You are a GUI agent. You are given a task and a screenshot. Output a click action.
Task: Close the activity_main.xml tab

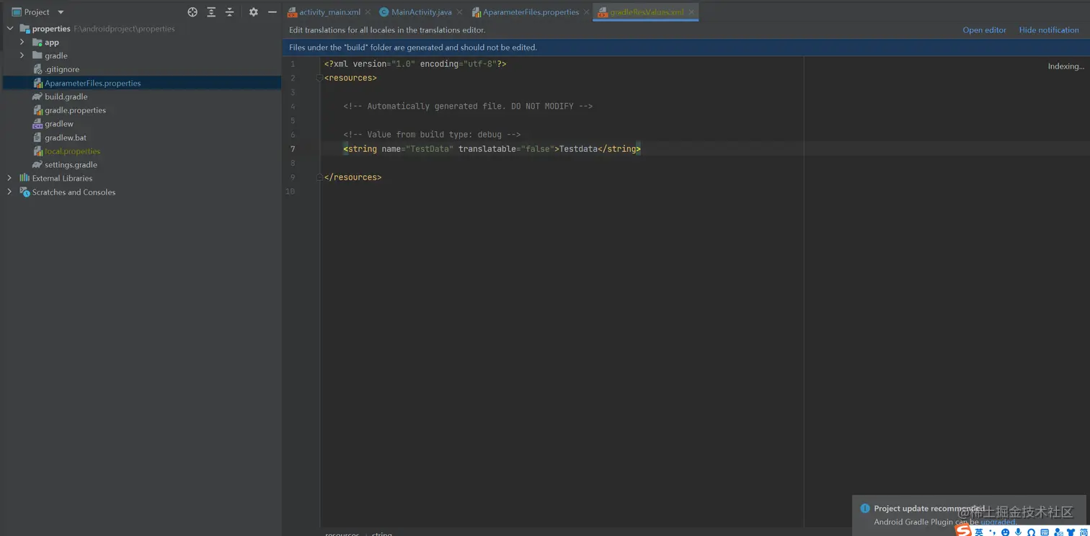pos(368,12)
